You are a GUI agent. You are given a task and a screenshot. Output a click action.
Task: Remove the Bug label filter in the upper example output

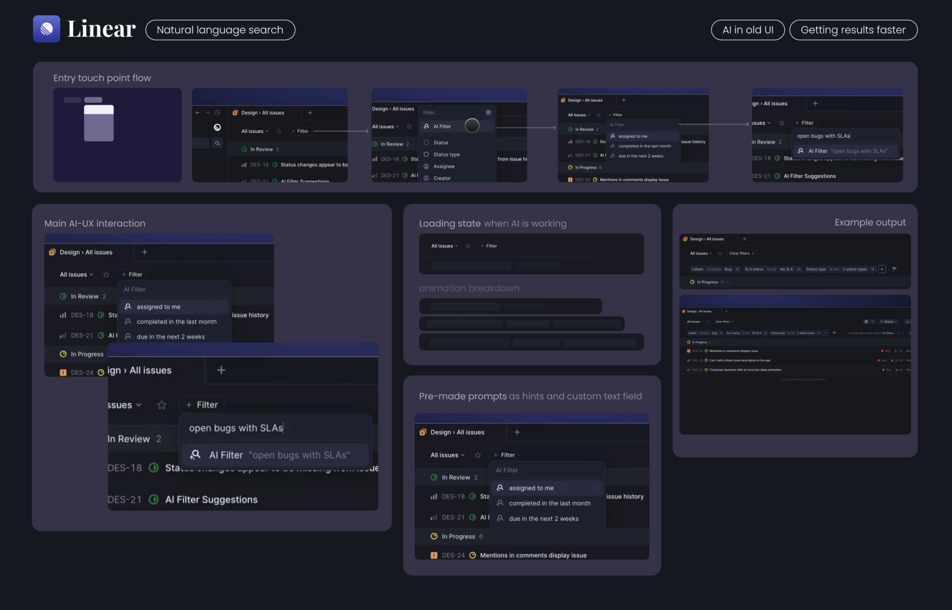click(x=737, y=269)
